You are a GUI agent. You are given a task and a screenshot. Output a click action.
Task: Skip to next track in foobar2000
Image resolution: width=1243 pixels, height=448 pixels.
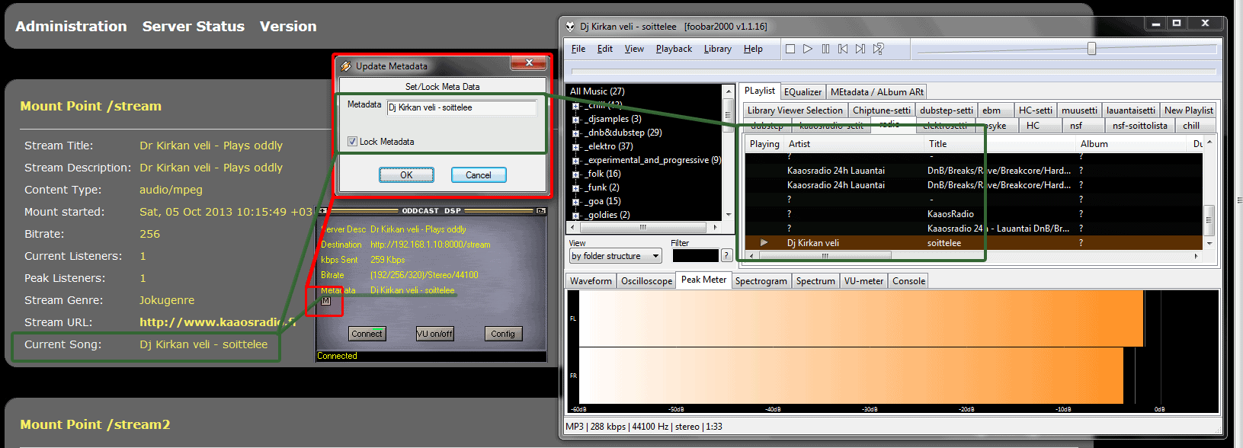tap(860, 49)
